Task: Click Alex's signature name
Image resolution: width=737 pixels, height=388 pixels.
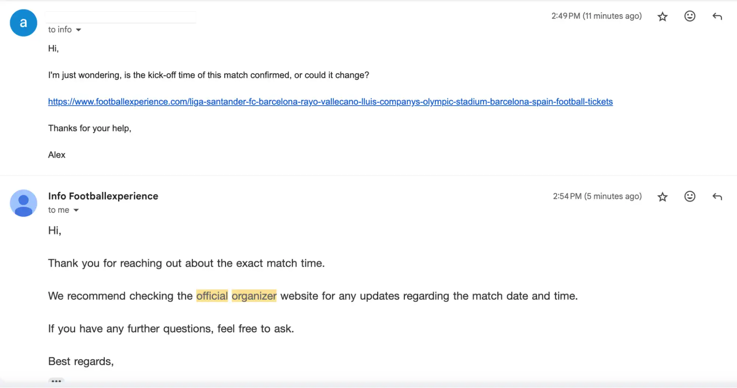Action: (x=56, y=155)
